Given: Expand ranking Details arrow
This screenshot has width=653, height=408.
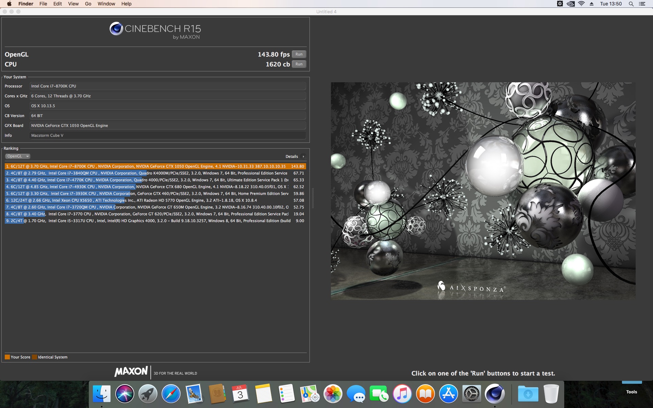Looking at the screenshot, I should tap(303, 156).
